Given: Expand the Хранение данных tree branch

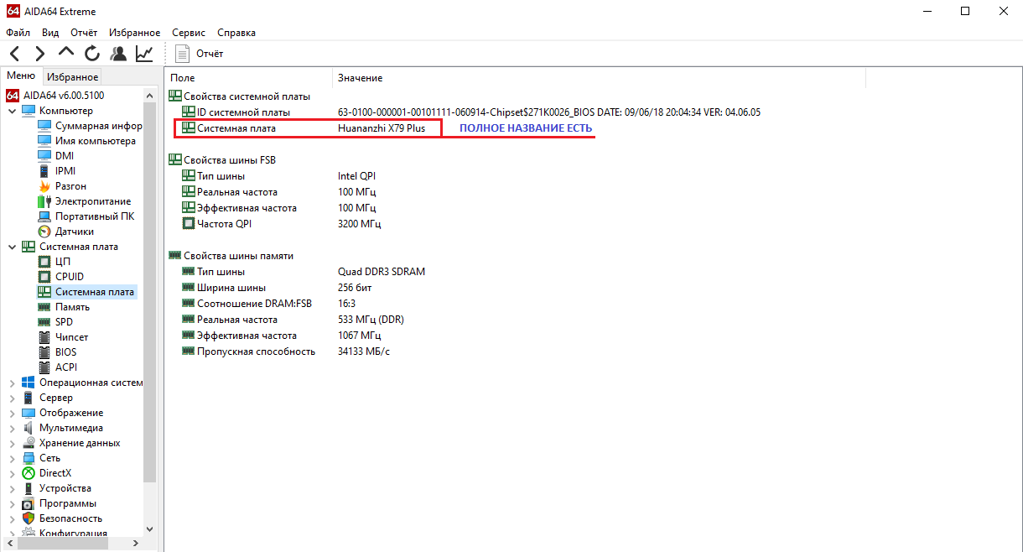Looking at the screenshot, I should (12, 443).
